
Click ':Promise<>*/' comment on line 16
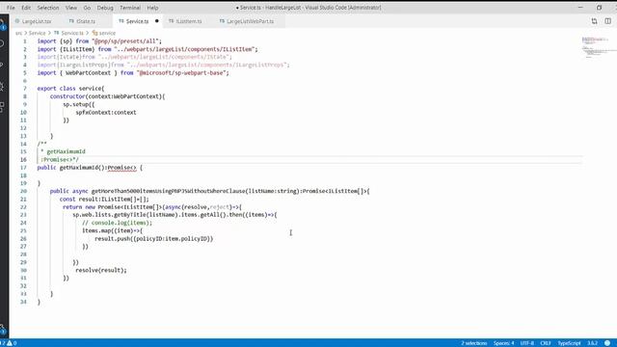(x=60, y=160)
